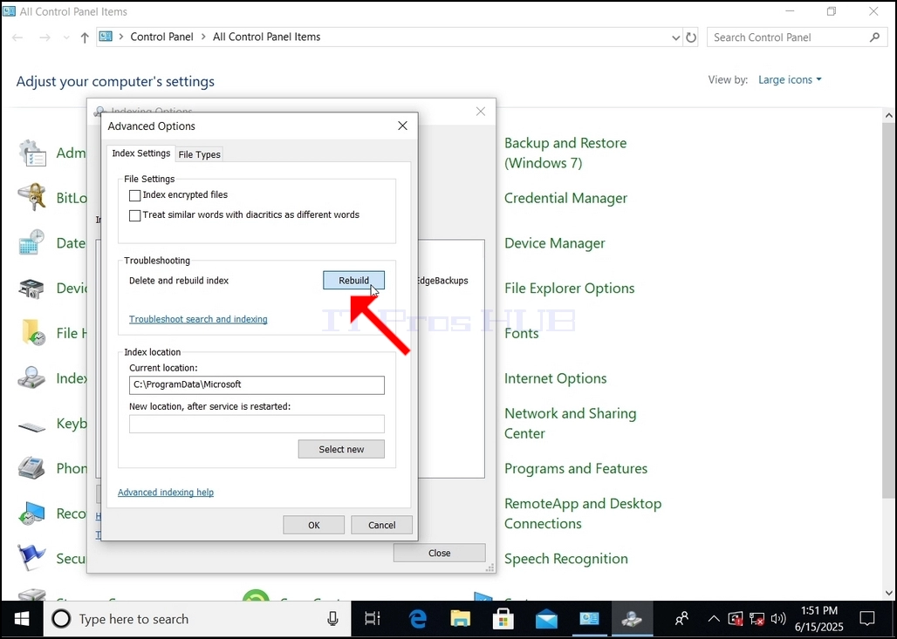The image size is (897, 639).
Task: Open Fonts
Action: tap(521, 333)
